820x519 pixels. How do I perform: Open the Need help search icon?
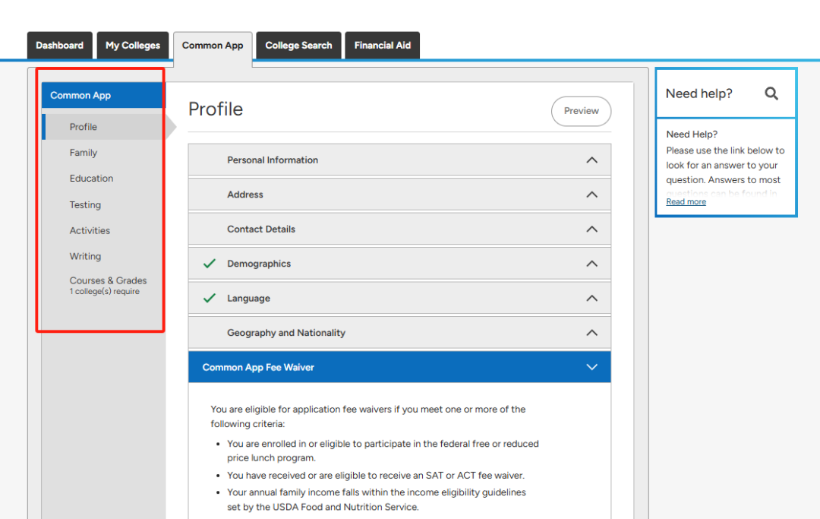pos(771,93)
